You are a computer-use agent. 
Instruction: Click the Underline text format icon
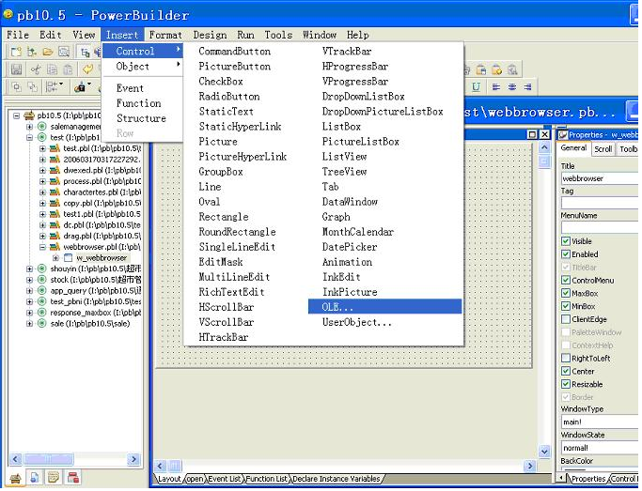pos(477,86)
